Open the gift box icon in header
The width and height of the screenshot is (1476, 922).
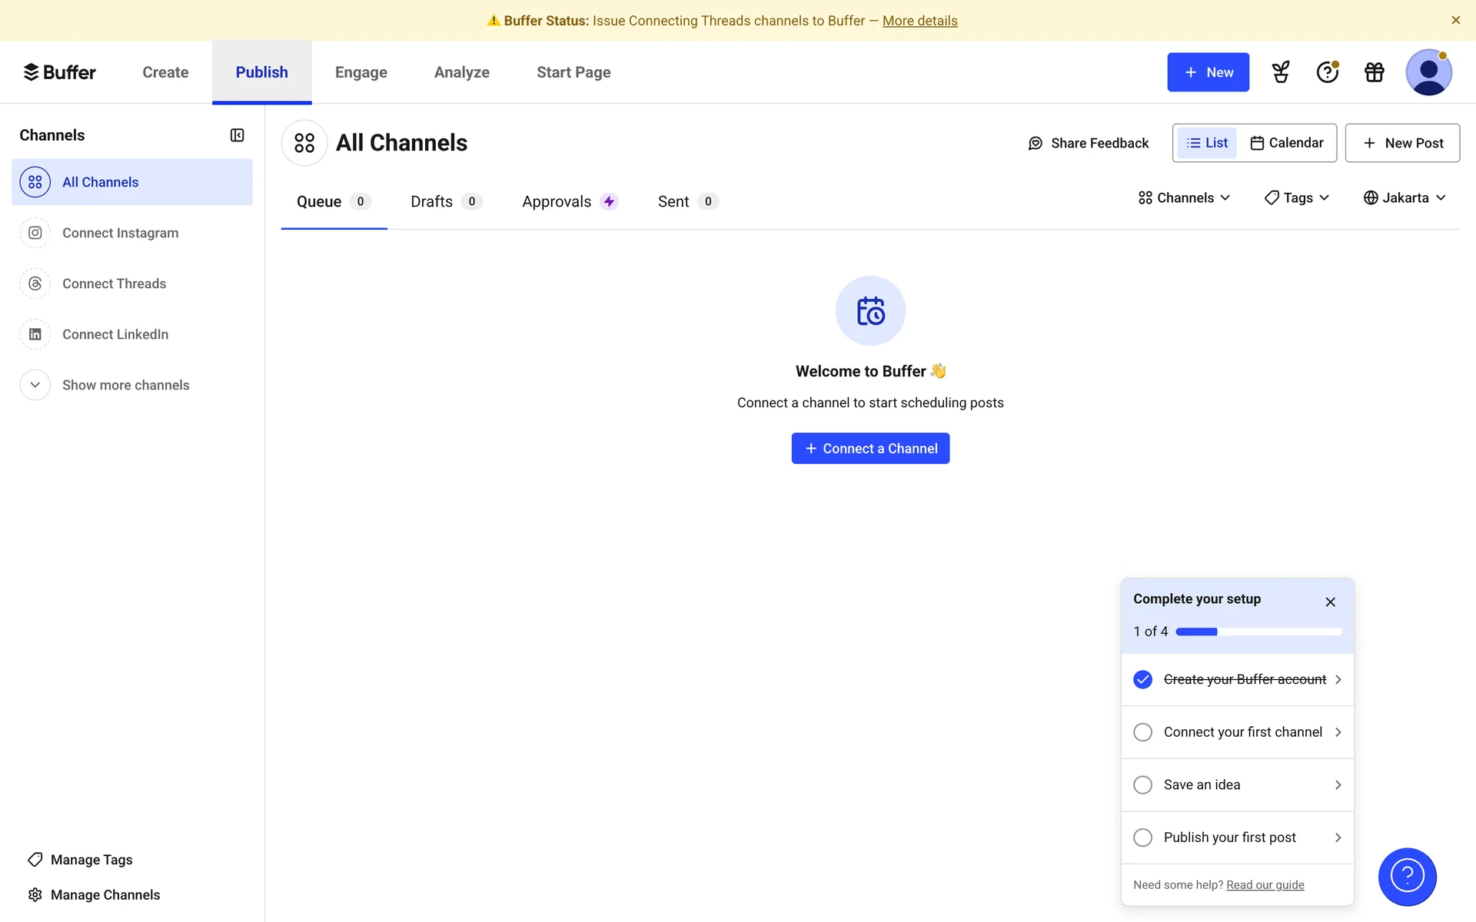pos(1374,72)
